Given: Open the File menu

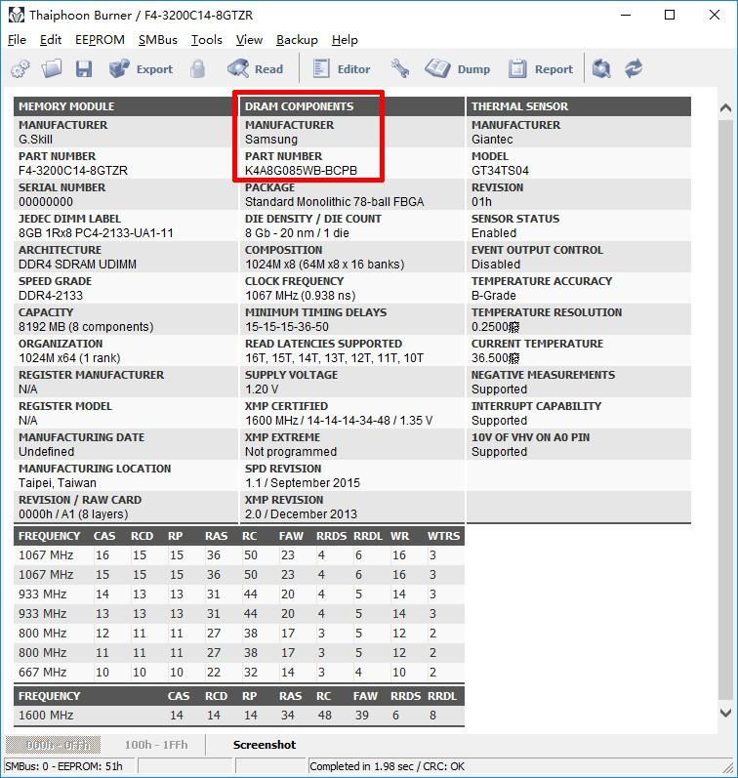Looking at the screenshot, I should [x=17, y=40].
